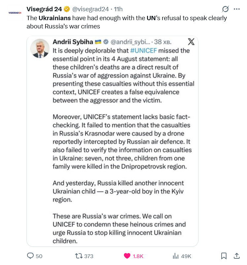This screenshot has width=247, height=265.
Task: Repost using the retweet arrows icon
Action: (79, 256)
